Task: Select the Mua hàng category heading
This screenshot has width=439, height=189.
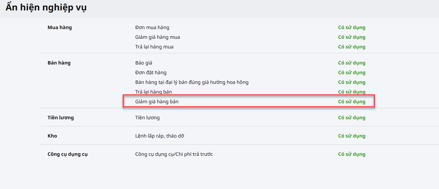Action: (60, 28)
